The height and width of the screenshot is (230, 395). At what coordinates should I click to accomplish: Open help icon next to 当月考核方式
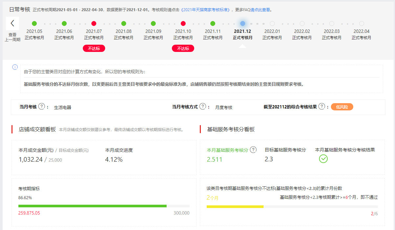pyautogui.click(x=203, y=106)
